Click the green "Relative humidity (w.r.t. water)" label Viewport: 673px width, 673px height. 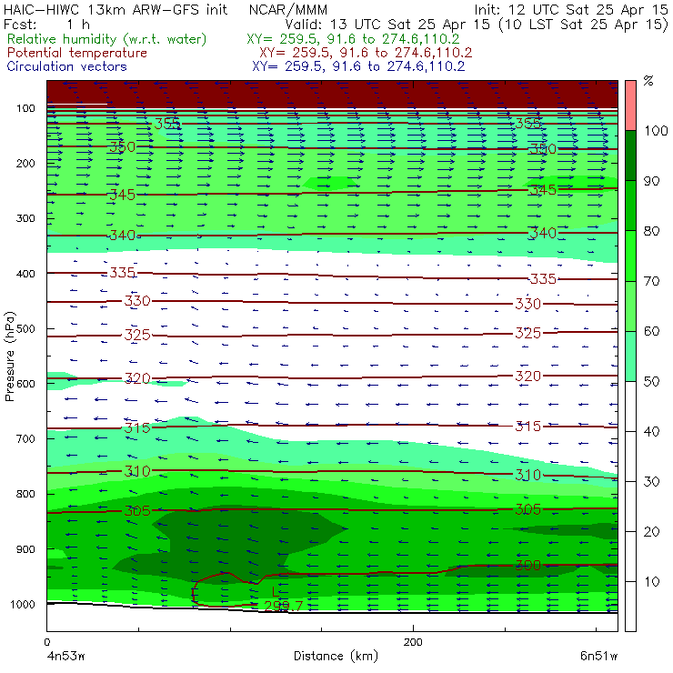[x=107, y=39]
